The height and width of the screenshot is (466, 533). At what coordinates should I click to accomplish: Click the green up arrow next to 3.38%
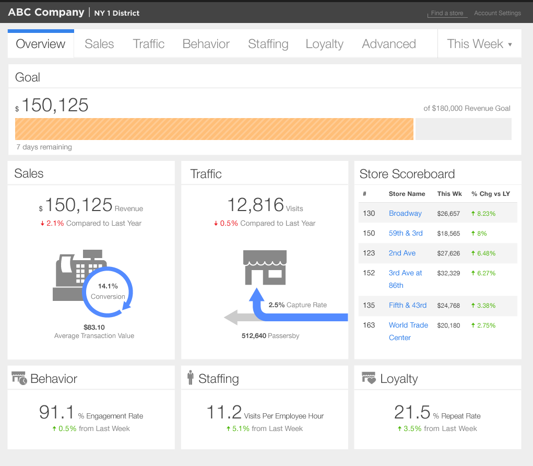473,305
